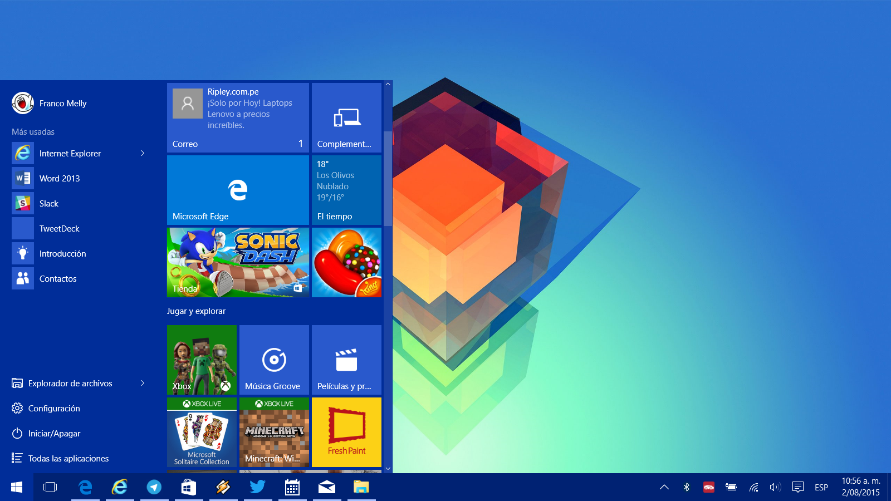Switch input language via ESP indicator
The width and height of the screenshot is (891, 501).
pos(821,487)
